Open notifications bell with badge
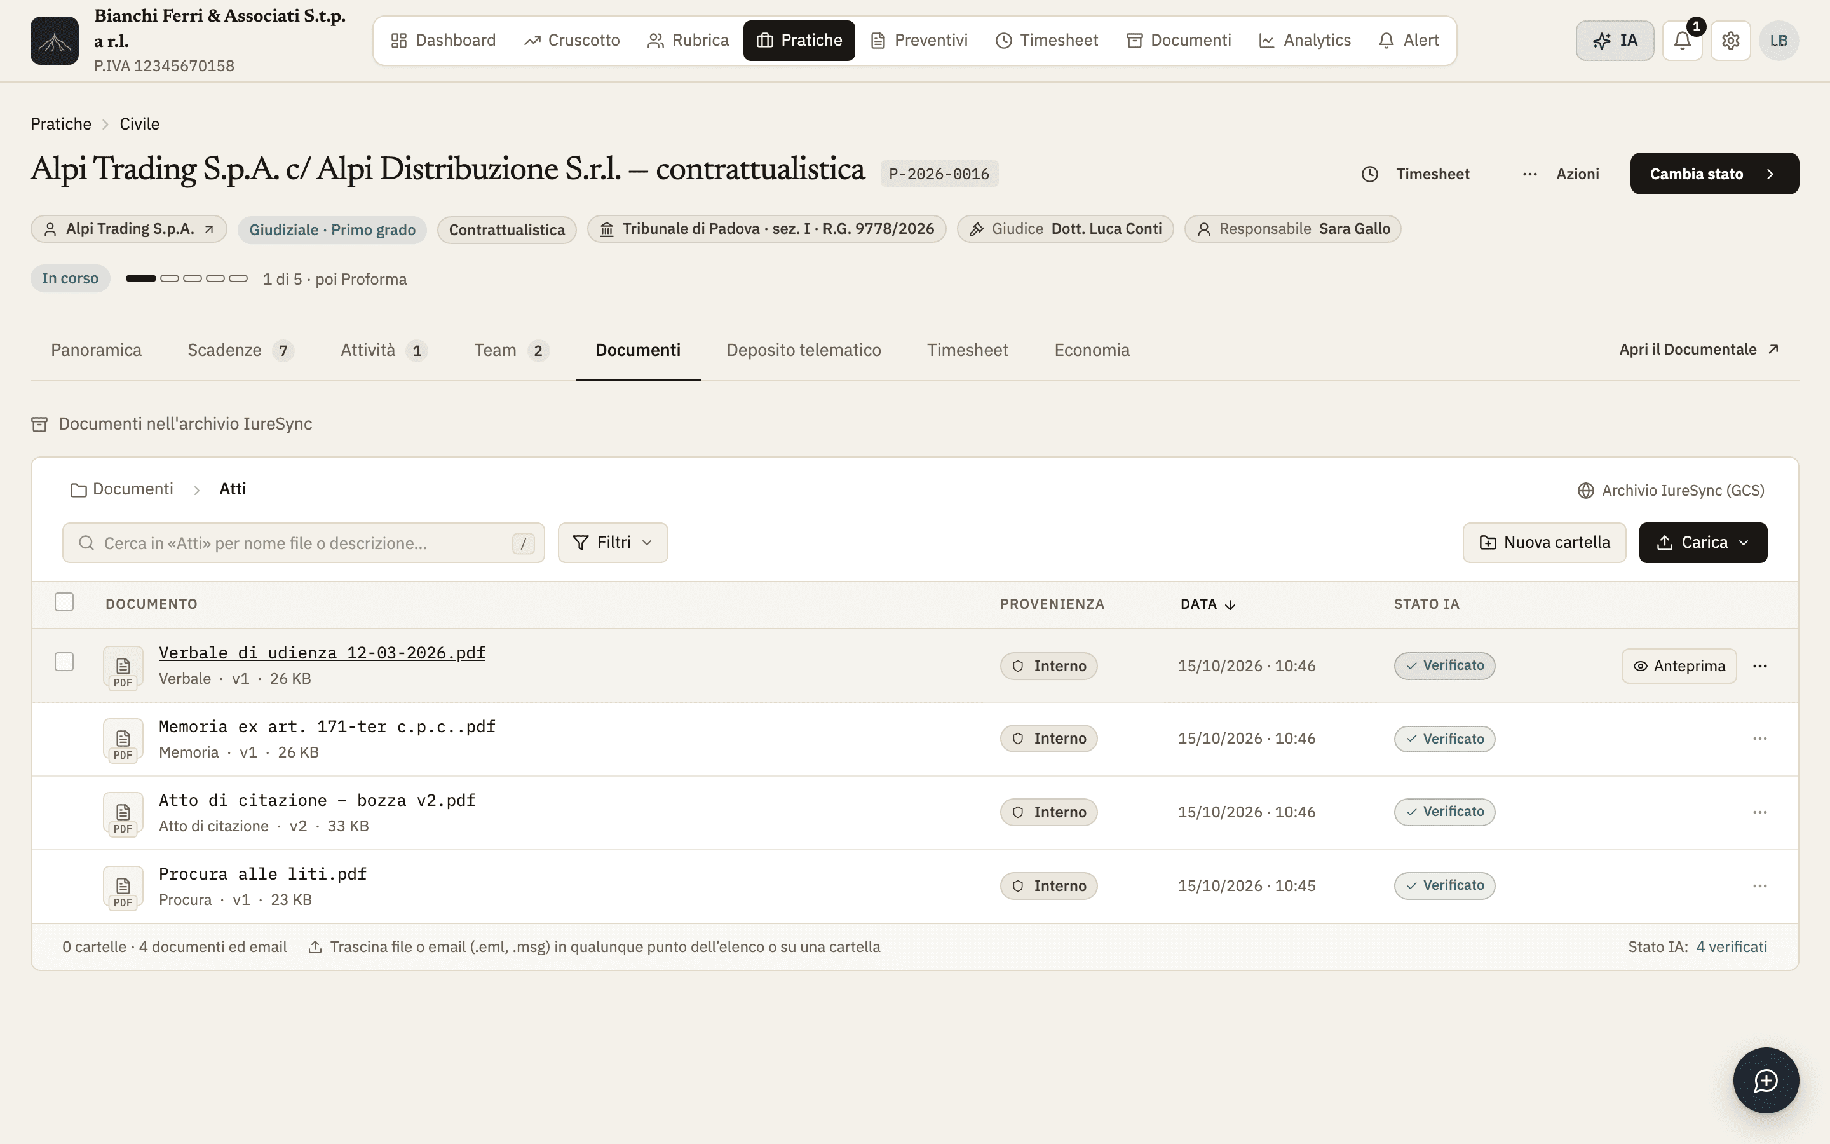 point(1682,40)
